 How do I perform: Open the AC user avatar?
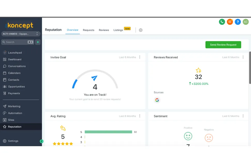pyautogui.click(x=246, y=22)
